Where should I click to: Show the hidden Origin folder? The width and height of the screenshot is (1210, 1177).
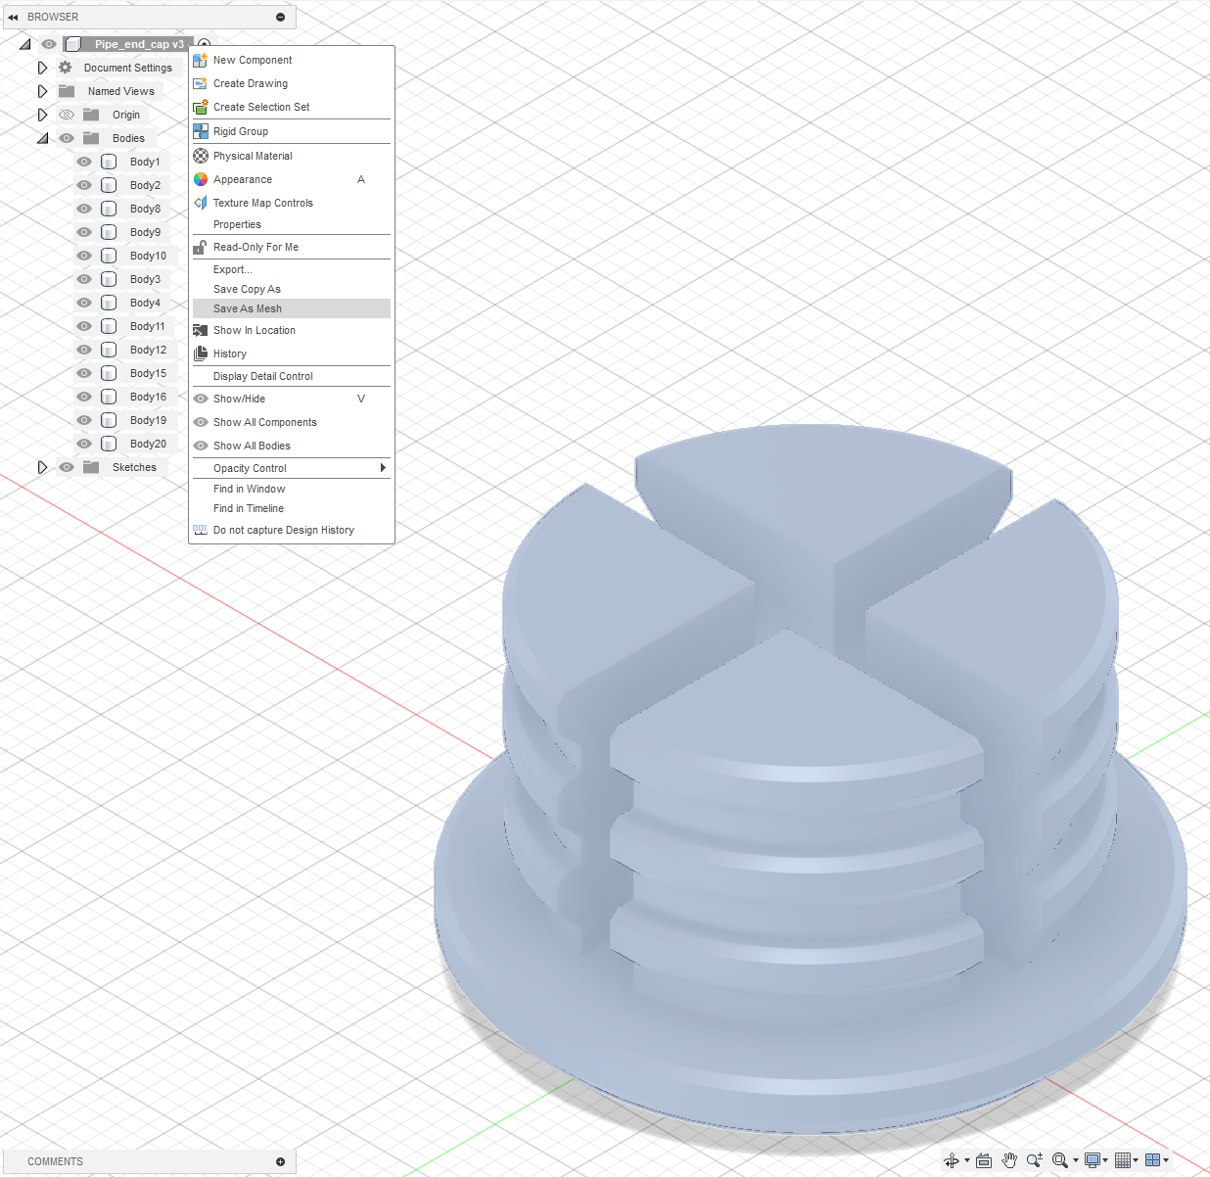67,115
